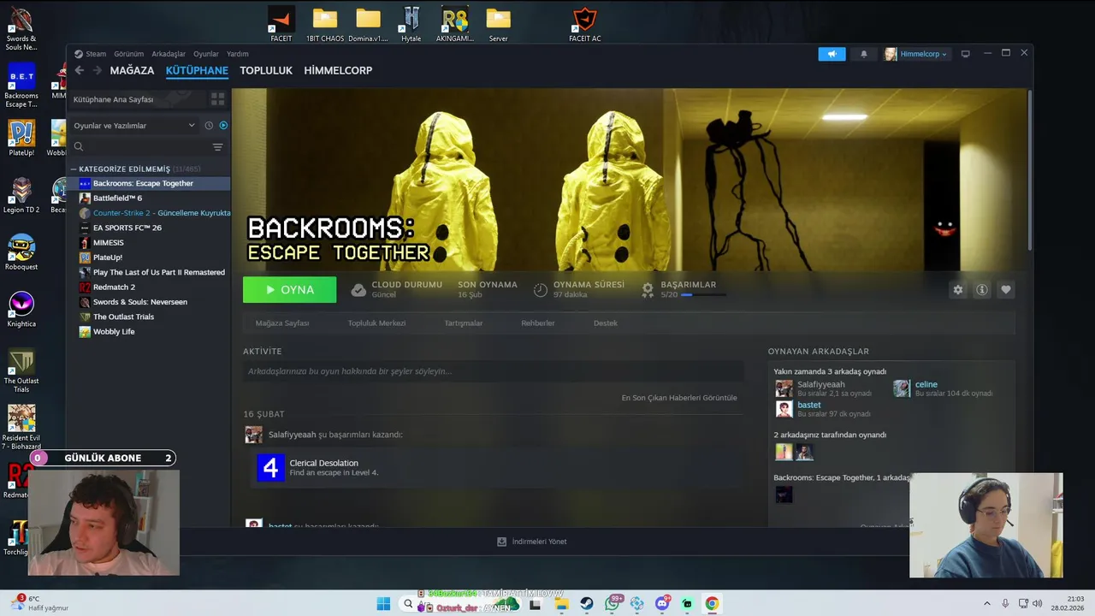The height and width of the screenshot is (616, 1095).
Task: Click the achievements progress bar
Action: (703, 295)
